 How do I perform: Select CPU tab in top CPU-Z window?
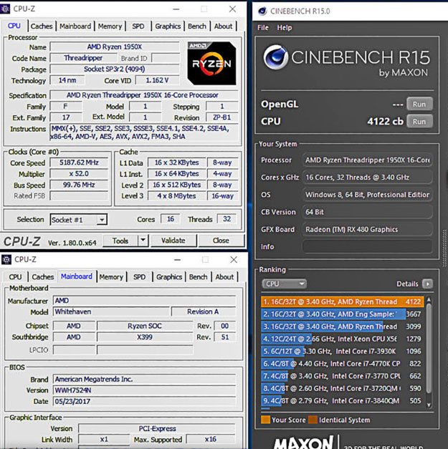pyautogui.click(x=14, y=26)
